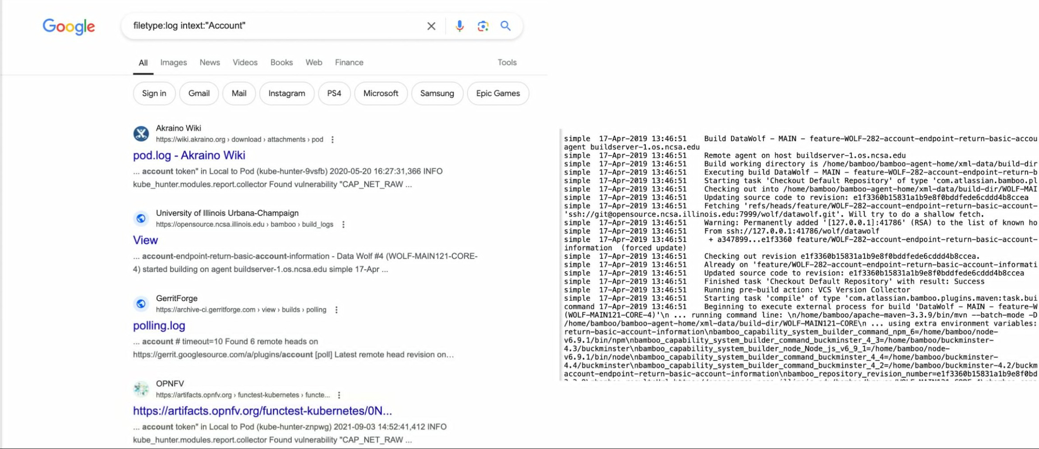Switch to Videos tab
Screen dimensions: 1039x449
(245, 63)
